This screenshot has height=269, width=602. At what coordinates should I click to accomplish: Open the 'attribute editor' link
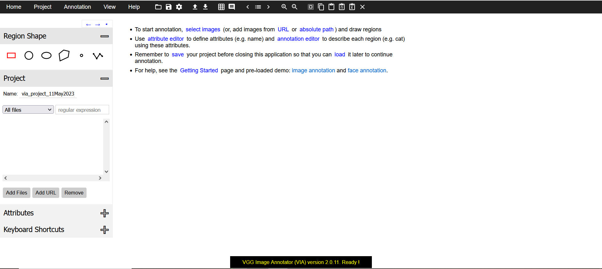[x=166, y=39]
